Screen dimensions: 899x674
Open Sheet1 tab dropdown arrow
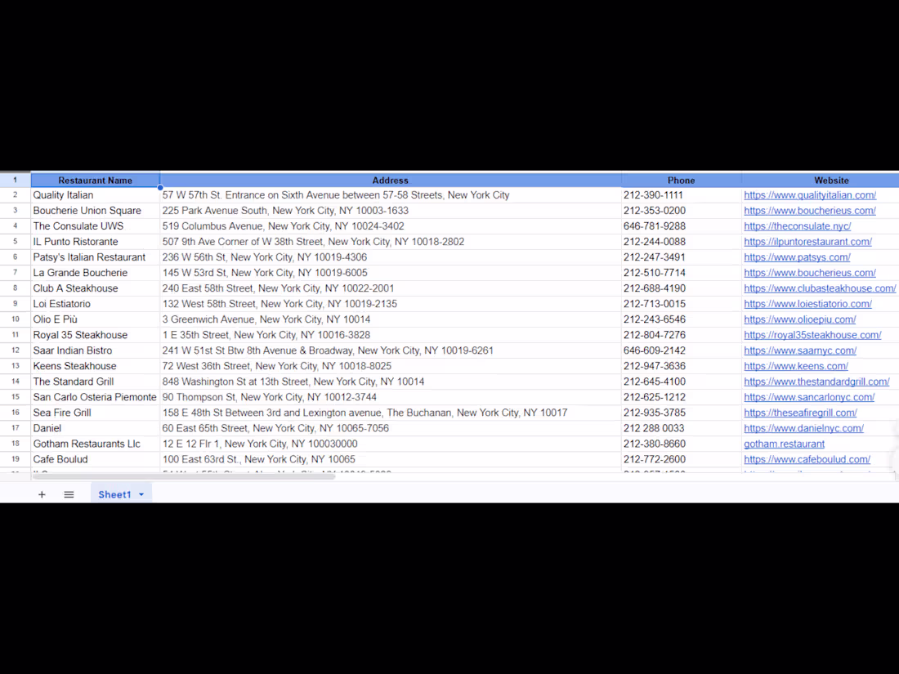[x=141, y=494]
